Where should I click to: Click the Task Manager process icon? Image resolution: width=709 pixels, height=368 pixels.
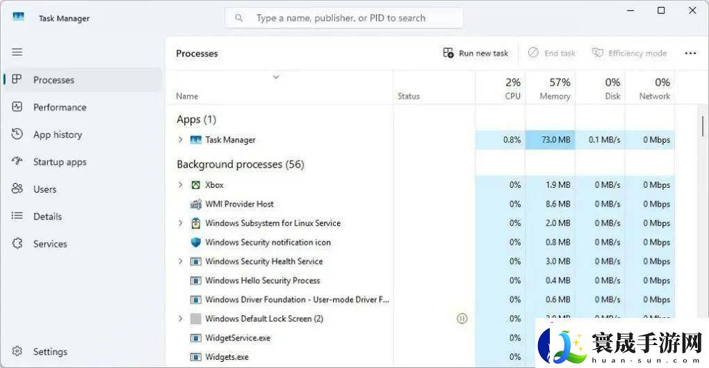196,140
